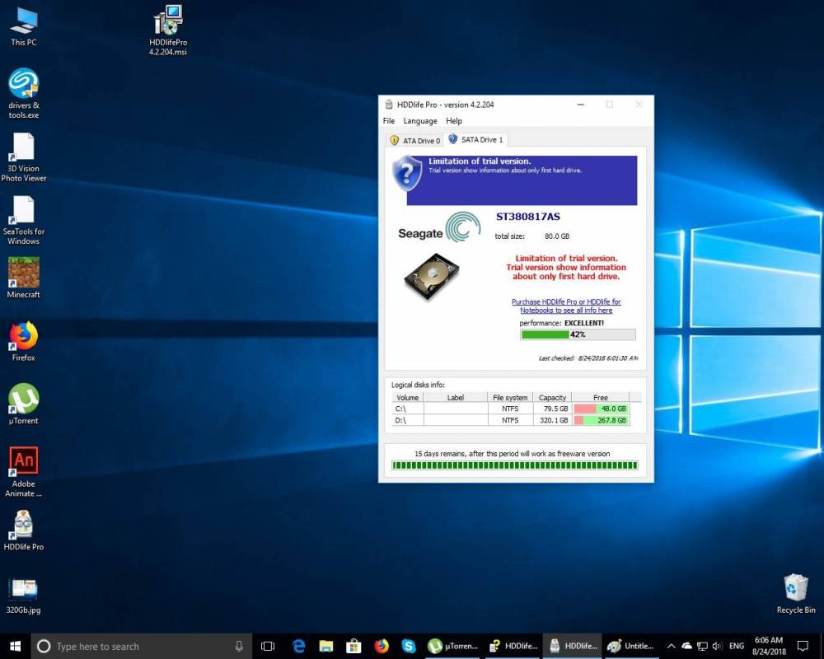
Task: Select the SATA Drive 1 tab
Action: pyautogui.click(x=476, y=140)
